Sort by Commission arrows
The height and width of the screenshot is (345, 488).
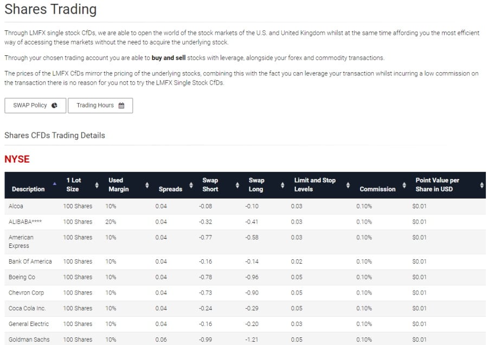coord(404,185)
